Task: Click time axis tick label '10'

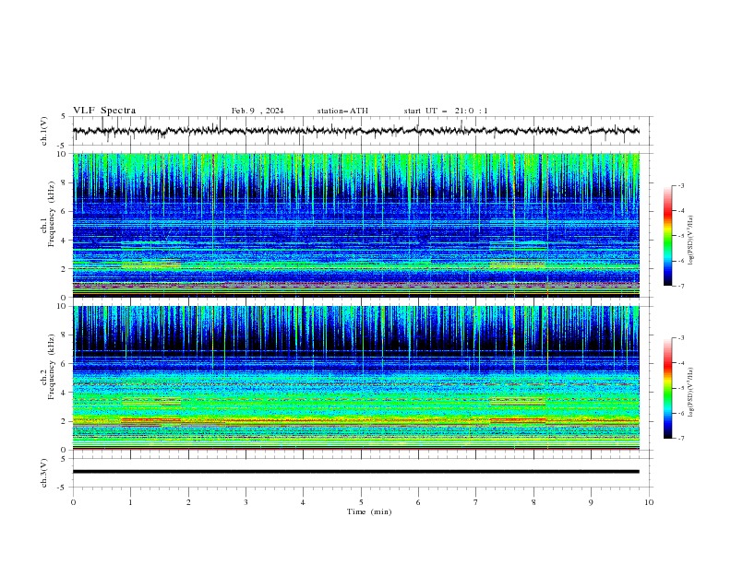Action: pos(649,502)
